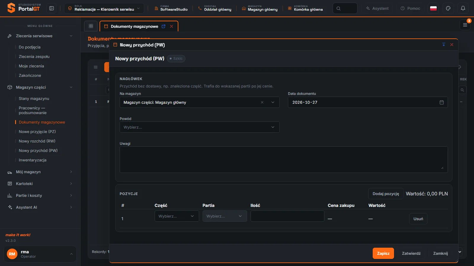Open Inwentaryzacja in sidebar
Screen dimensions: 474x266
(33, 160)
